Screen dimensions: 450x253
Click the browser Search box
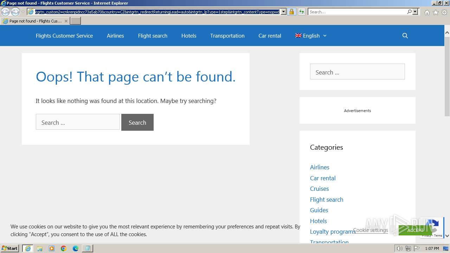357,12
